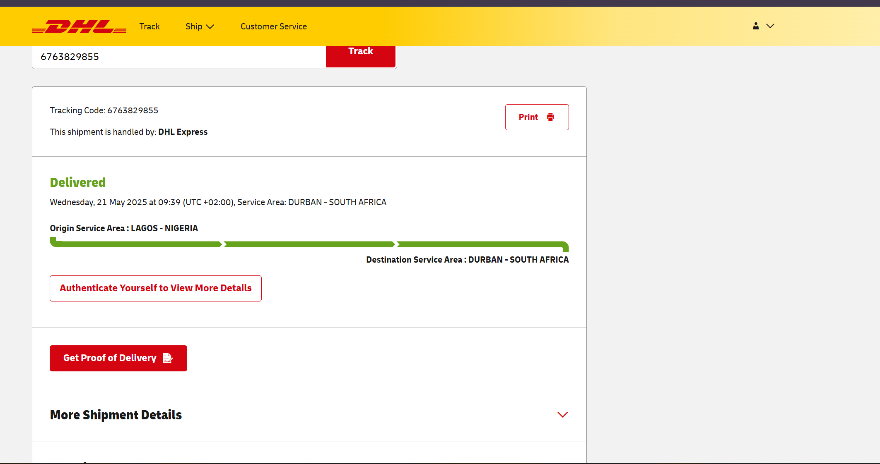Expand the account dropdown chevron
880x464 pixels.
coord(770,26)
